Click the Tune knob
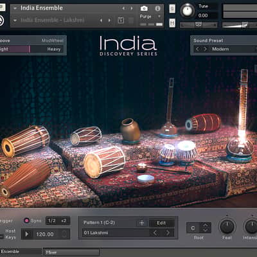This screenshot has height=257, width=257. (188, 11)
